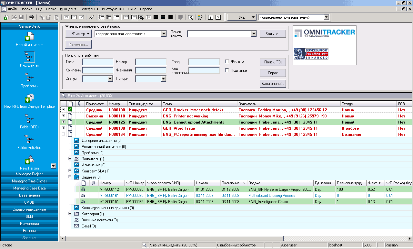Viewport: 413px width, 249px height.
Task: Click the E-mail (0) envelope icon
Action: [x=76, y=226]
